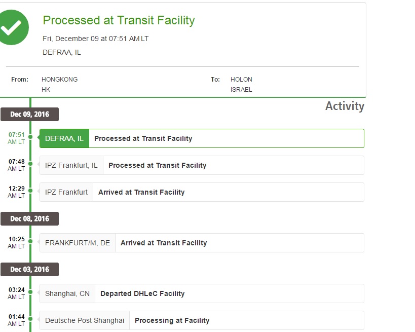Select the Processing at Facility entry

tap(172, 320)
